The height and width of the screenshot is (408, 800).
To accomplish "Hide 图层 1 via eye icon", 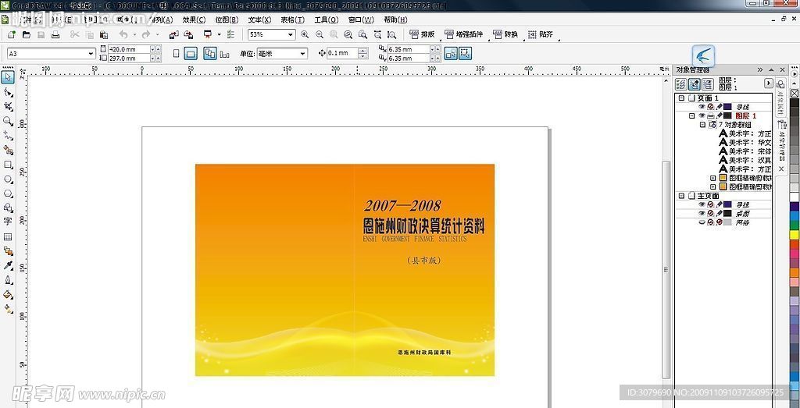I will (x=702, y=115).
